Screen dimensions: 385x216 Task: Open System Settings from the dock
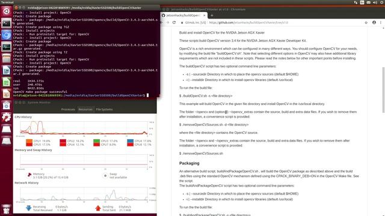point(7,118)
